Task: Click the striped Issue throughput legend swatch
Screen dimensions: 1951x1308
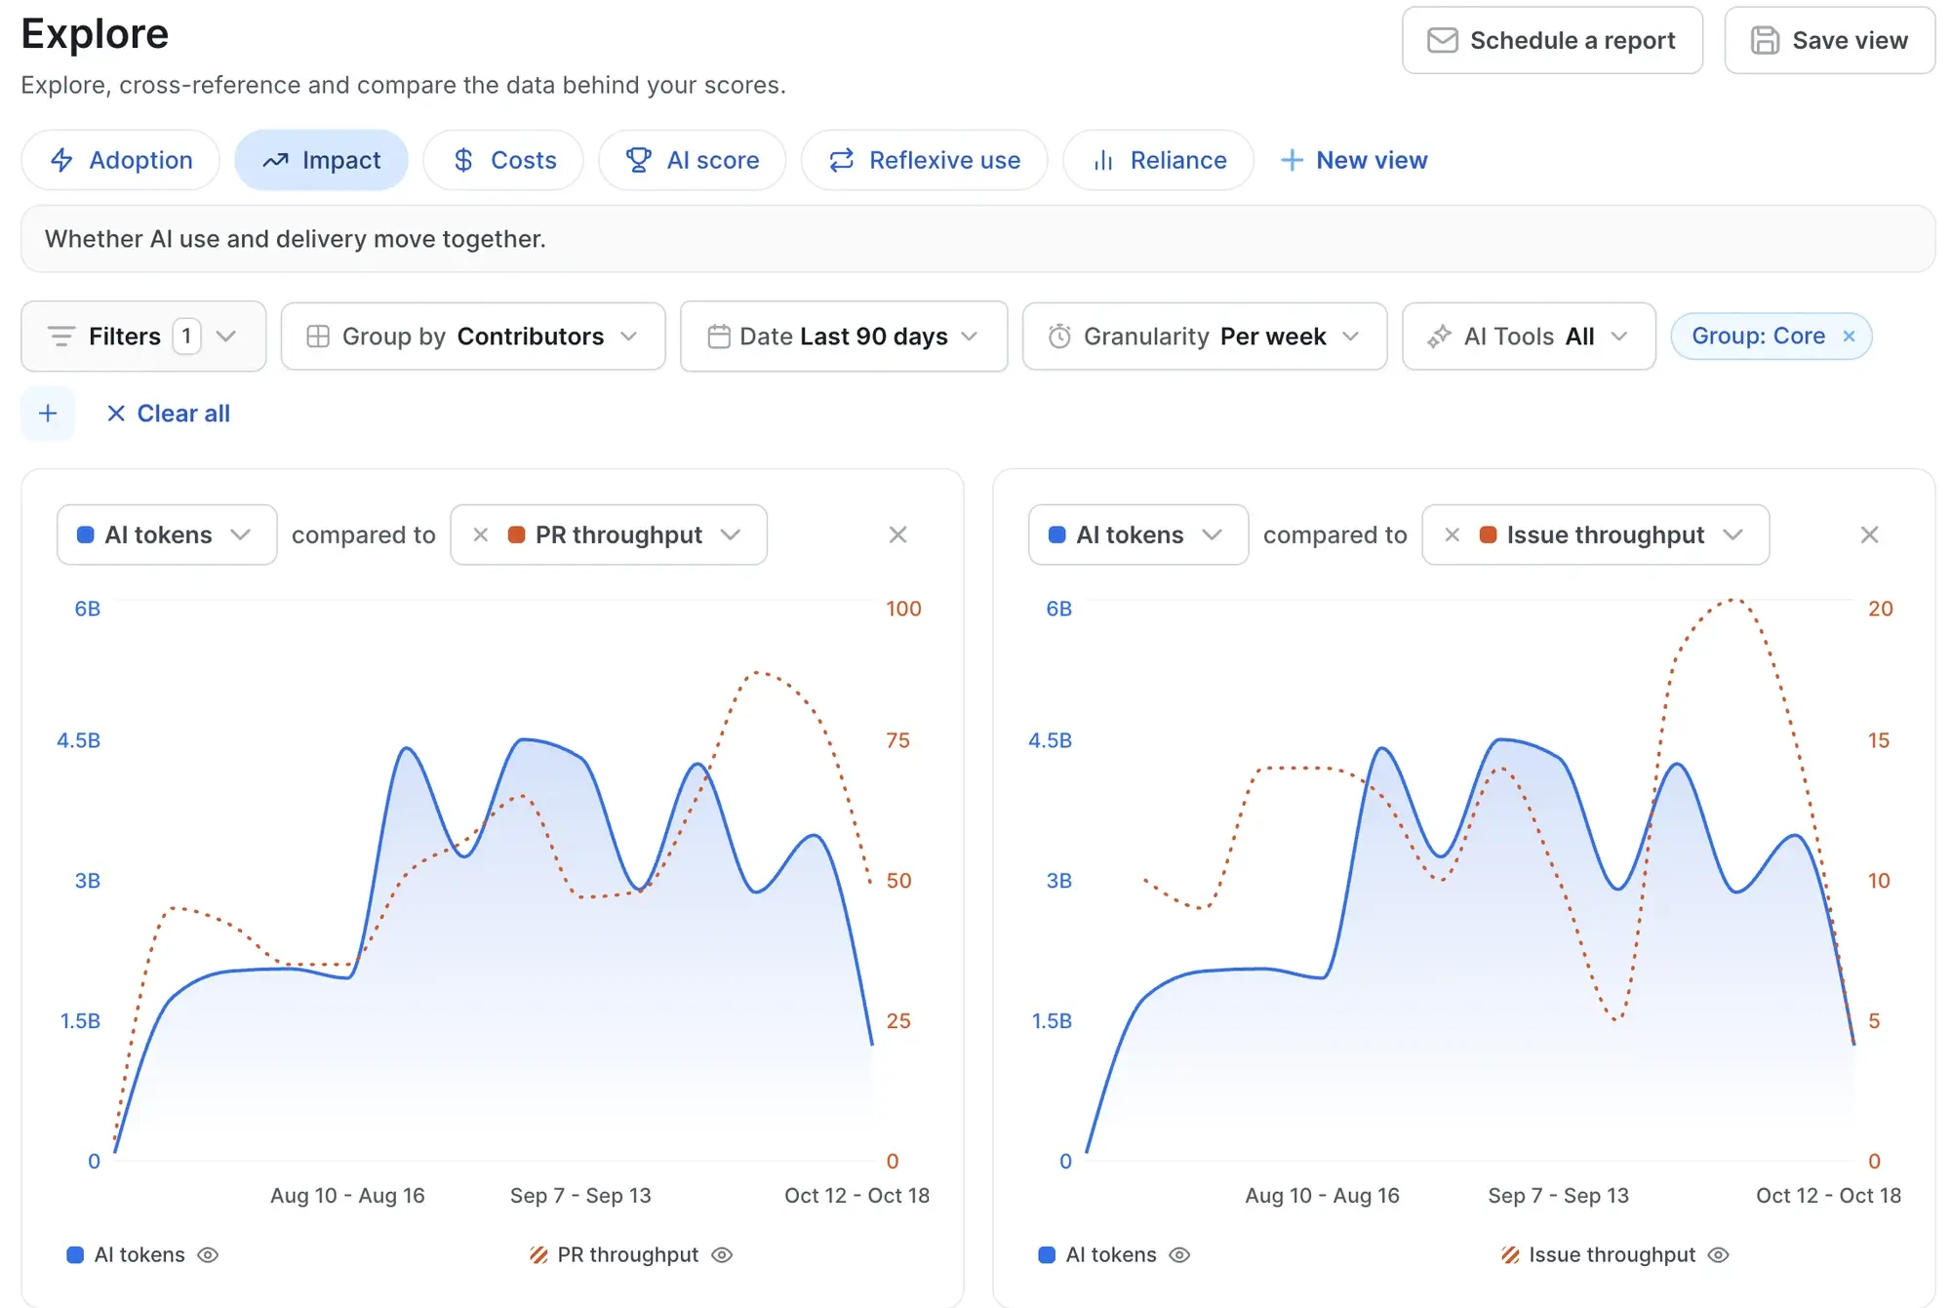Action: coord(1510,1255)
